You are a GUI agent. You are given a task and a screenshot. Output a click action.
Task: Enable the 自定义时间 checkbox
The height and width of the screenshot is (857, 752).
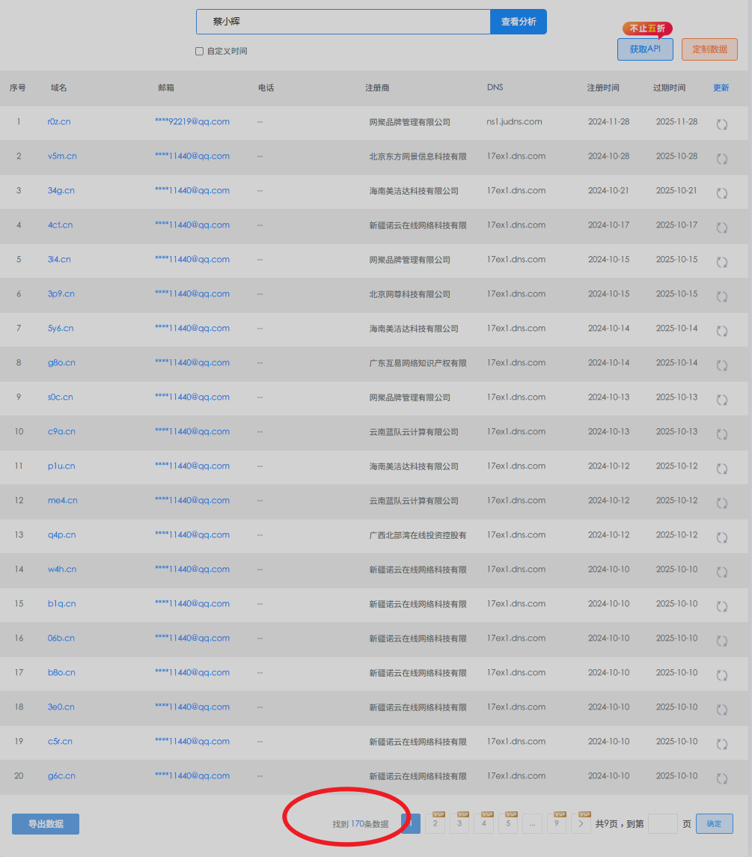(x=199, y=52)
